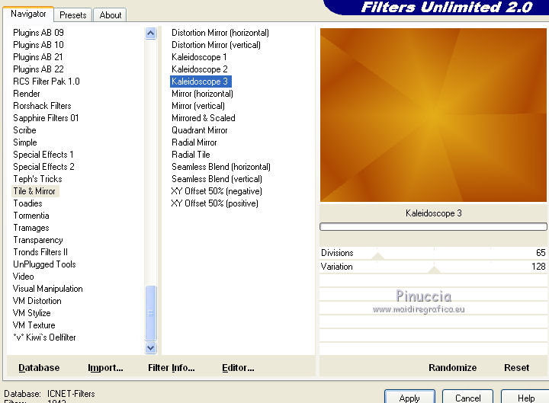Click the Database button
The width and height of the screenshot is (549, 403).
coord(39,368)
